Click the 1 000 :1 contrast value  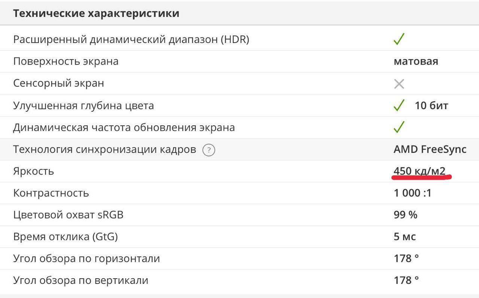pyautogui.click(x=412, y=193)
